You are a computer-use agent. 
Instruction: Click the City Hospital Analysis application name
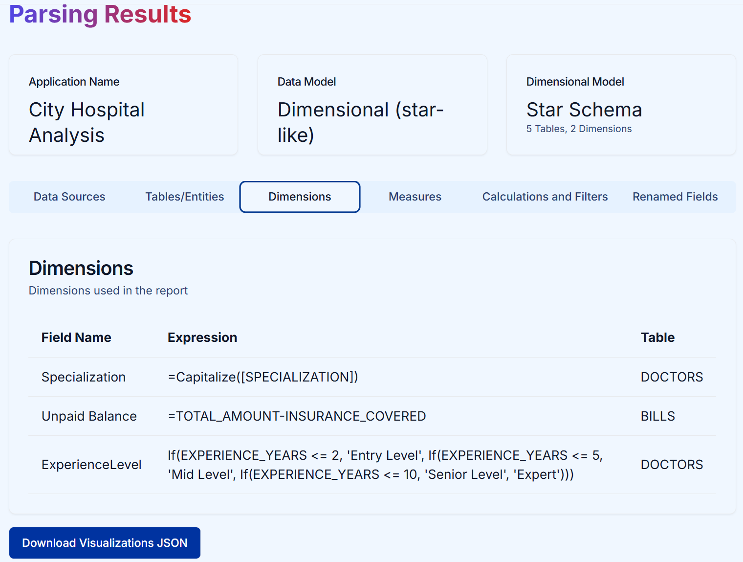(87, 122)
